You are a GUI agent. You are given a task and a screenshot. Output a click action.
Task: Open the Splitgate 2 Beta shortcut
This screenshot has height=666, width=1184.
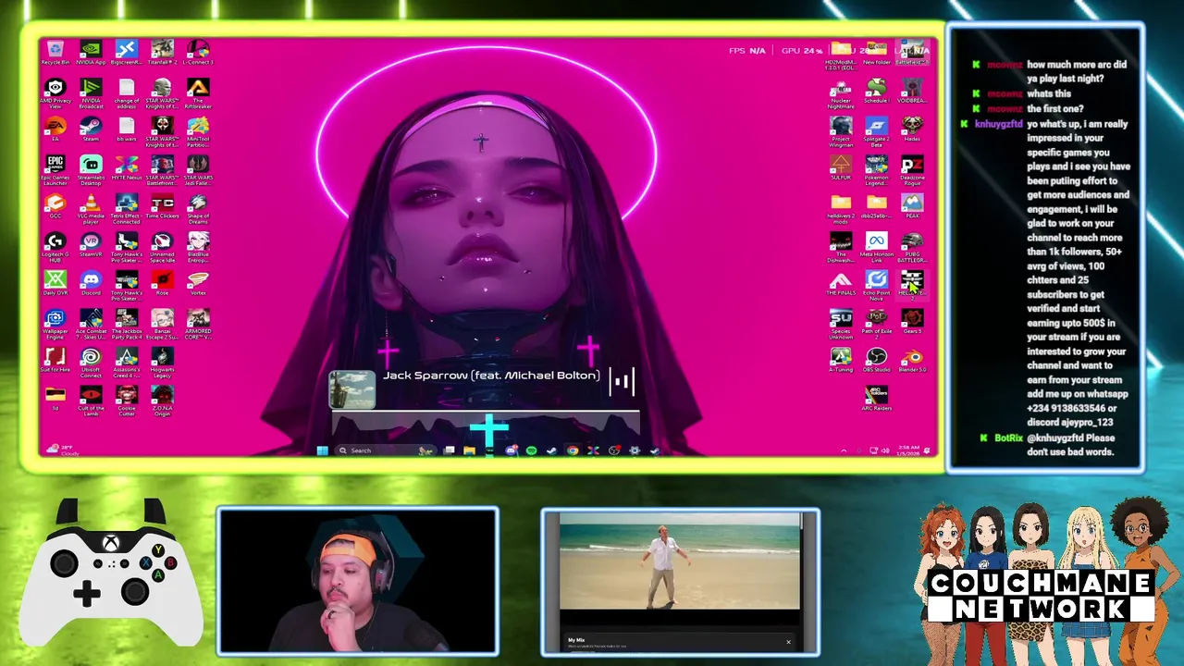click(876, 131)
